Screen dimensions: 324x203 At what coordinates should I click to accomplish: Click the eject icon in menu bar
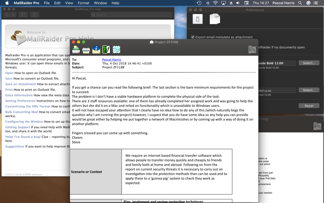[x=231, y=3]
